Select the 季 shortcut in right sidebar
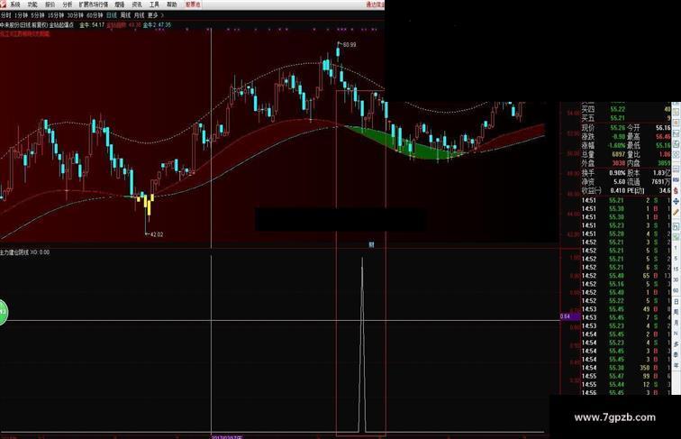Image resolution: width=681 pixels, height=439 pixels. 676,355
